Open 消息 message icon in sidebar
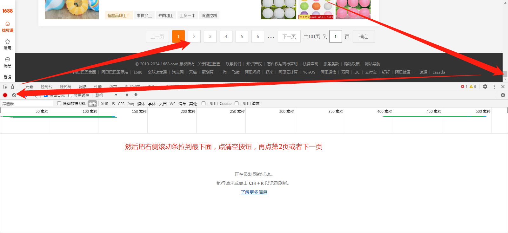Screen dimensions: 508x233 click(8, 62)
